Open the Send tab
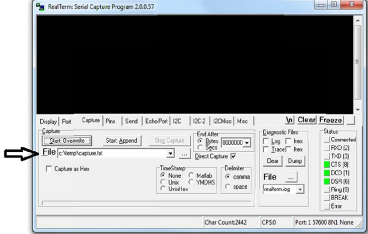The height and width of the screenshot is (234, 368). (x=131, y=121)
